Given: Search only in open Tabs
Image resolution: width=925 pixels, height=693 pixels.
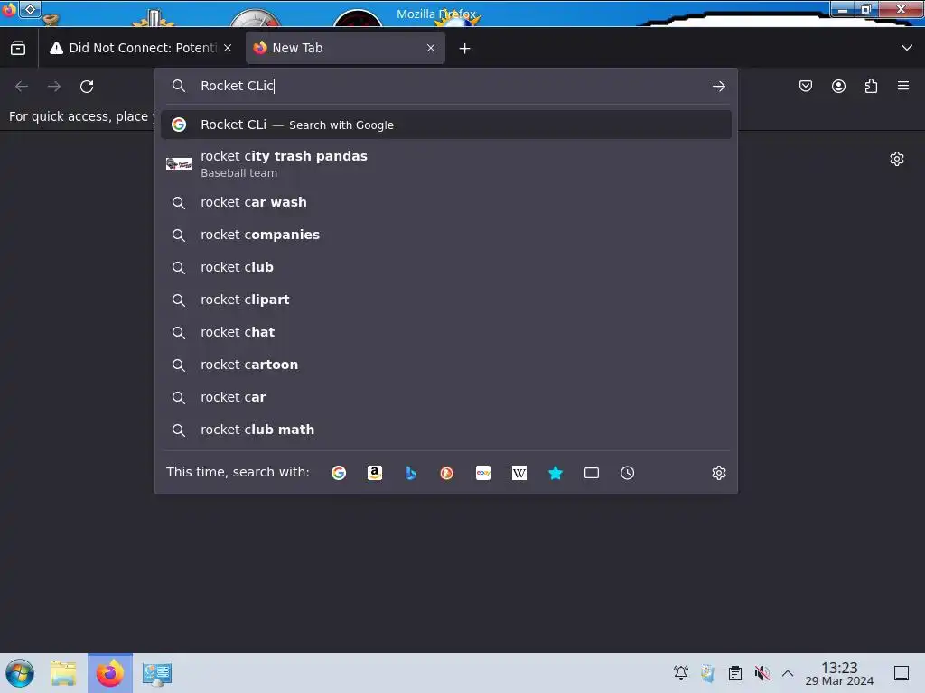Looking at the screenshot, I should point(591,473).
